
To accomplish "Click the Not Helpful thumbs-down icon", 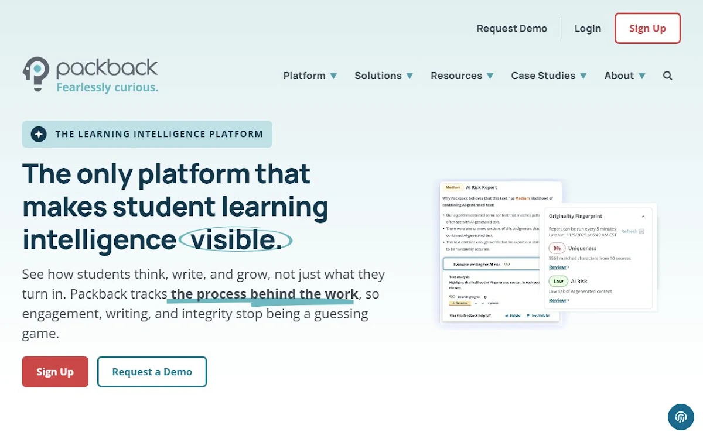I will coord(528,315).
